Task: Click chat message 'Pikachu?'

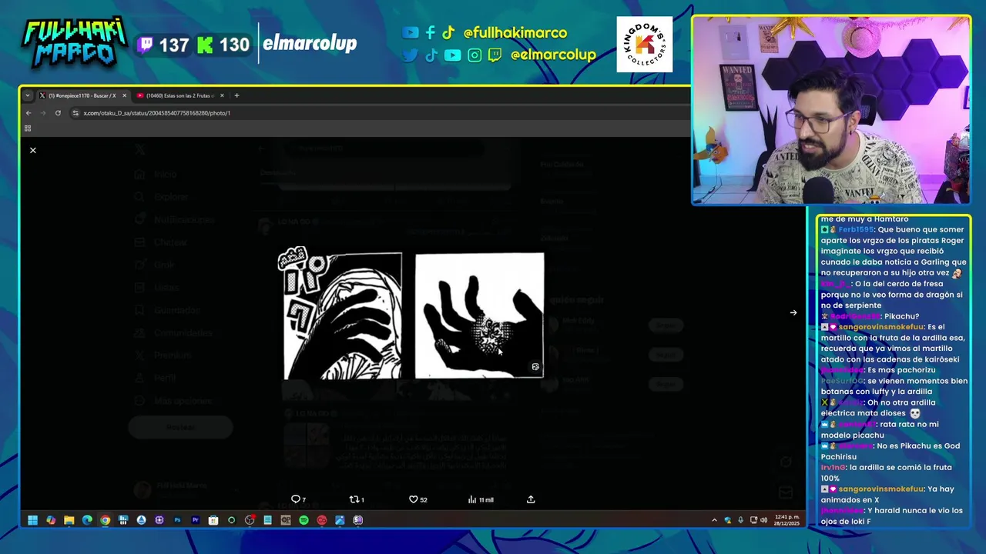Action: coord(901,316)
